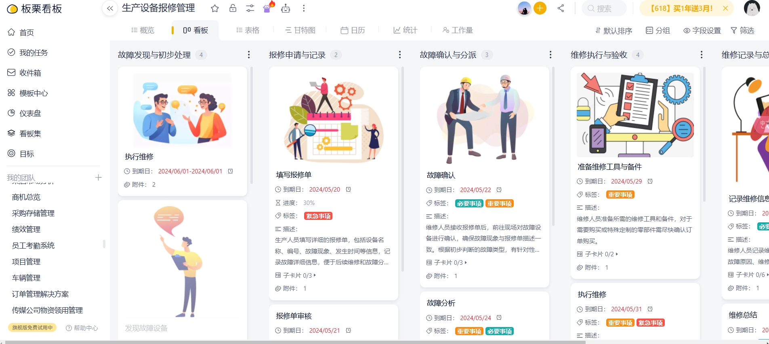Open the 筛选 filter options
This screenshot has height=344, width=769.
tap(742, 30)
